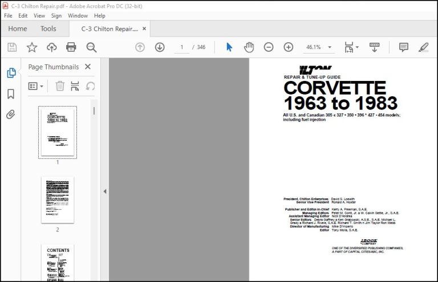
Task: Open the Help menu
Action: coord(99,15)
